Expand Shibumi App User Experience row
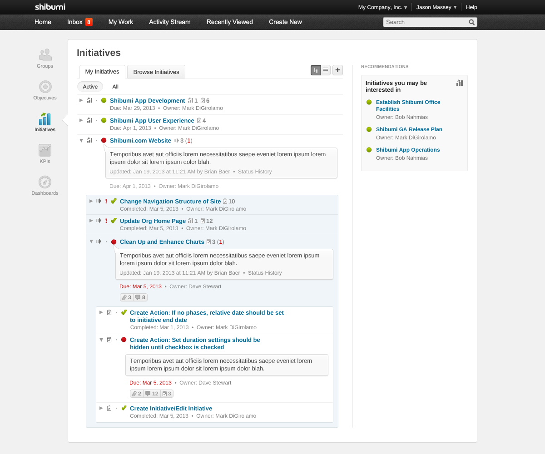The height and width of the screenshot is (454, 545). [81, 120]
